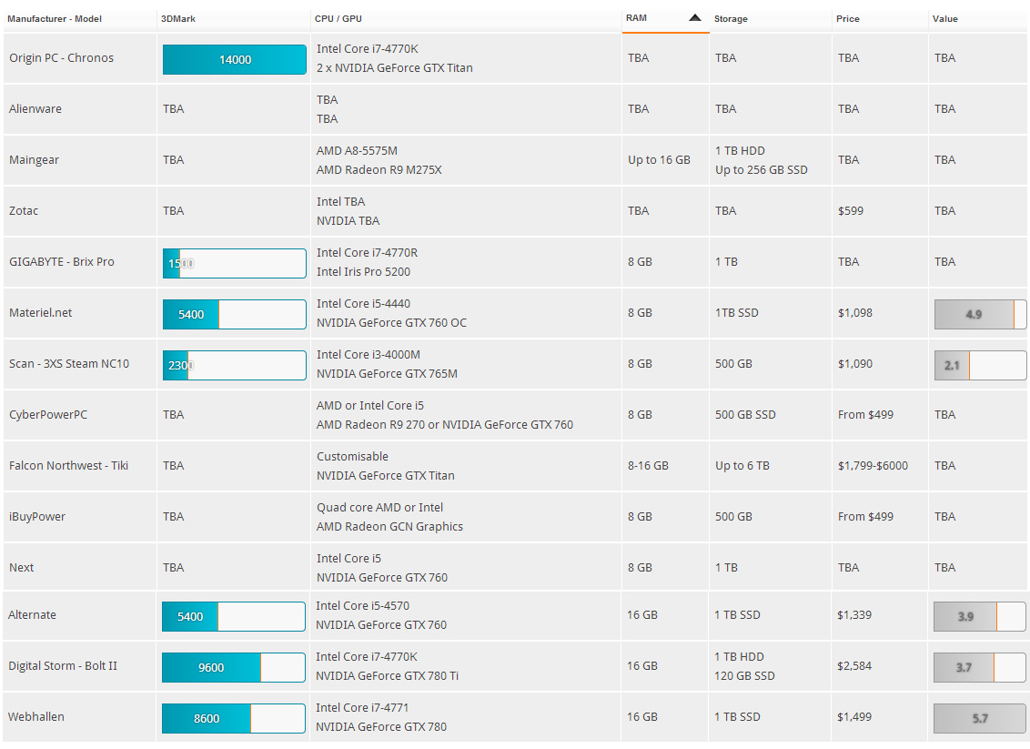Click the Up to 16 GB RAM cell
This screenshot has height=749, width=1030.
click(659, 160)
